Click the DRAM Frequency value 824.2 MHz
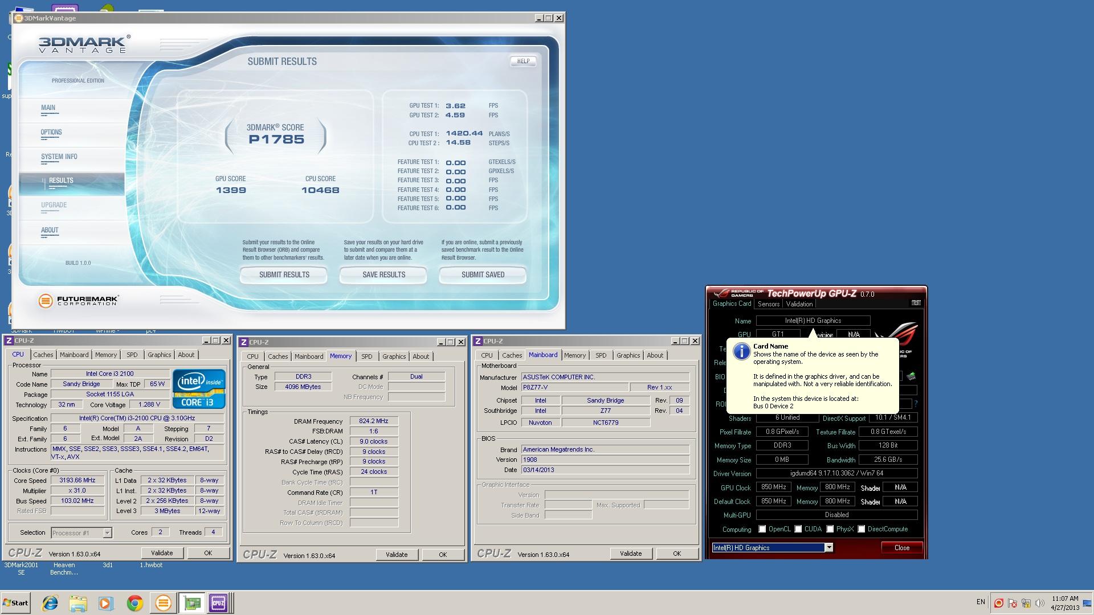1094x615 pixels. pos(374,421)
